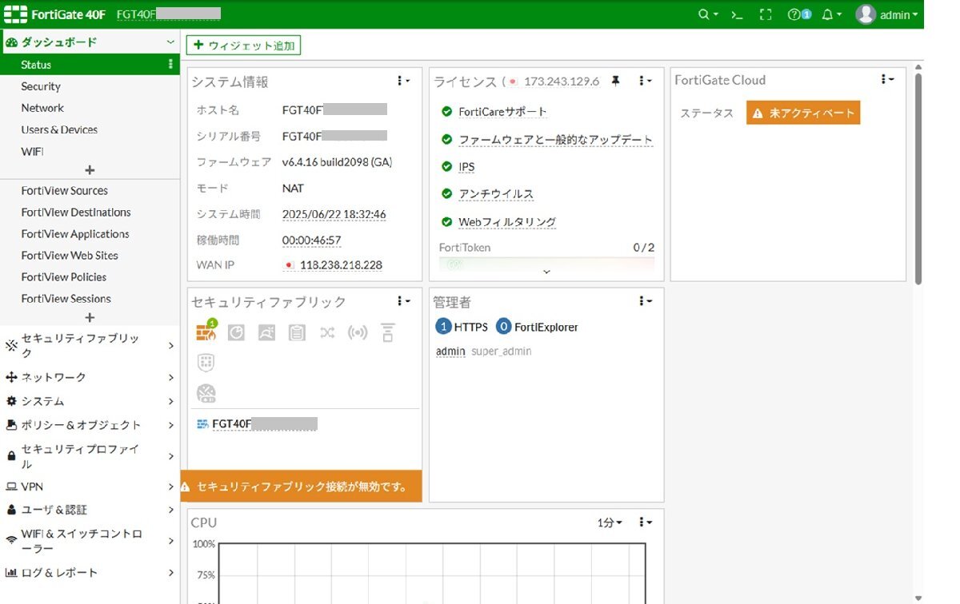Screen dimensions: 960x604
Task: Click the FortiGate firewall icon in Security Fabric widget
Action: click(205, 332)
